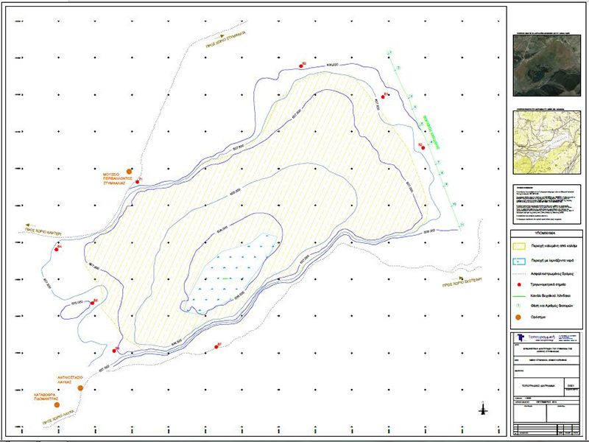589x442 pixels.
Task: Click the orange circle legend symbol
Action: click(519, 318)
